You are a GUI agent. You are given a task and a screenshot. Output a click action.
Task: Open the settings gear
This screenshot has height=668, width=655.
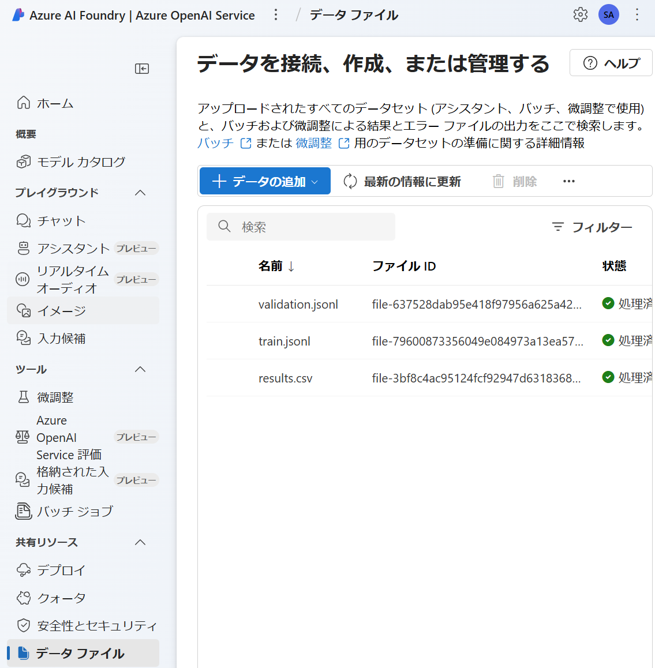580,14
